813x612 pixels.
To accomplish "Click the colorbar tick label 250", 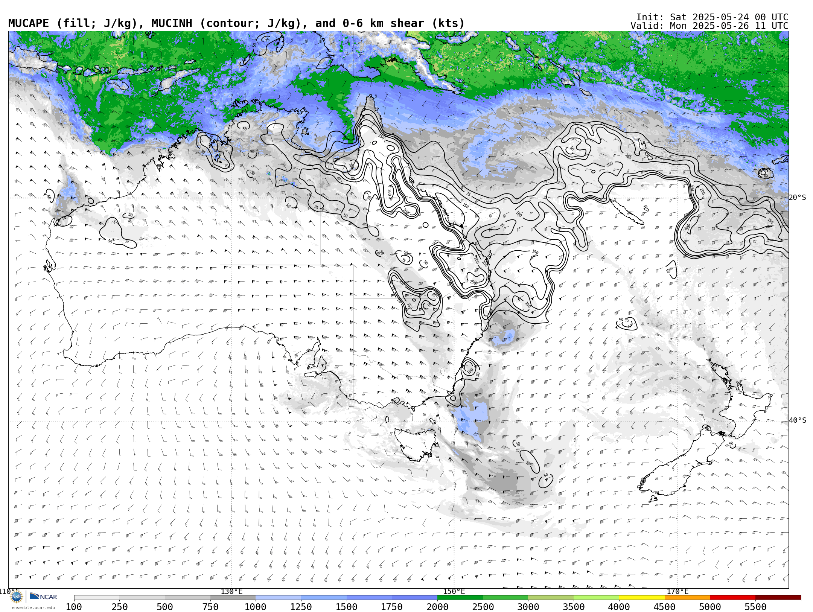I will pos(119,607).
